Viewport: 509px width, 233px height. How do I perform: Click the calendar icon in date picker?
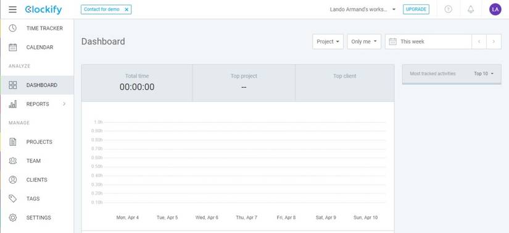[392, 41]
